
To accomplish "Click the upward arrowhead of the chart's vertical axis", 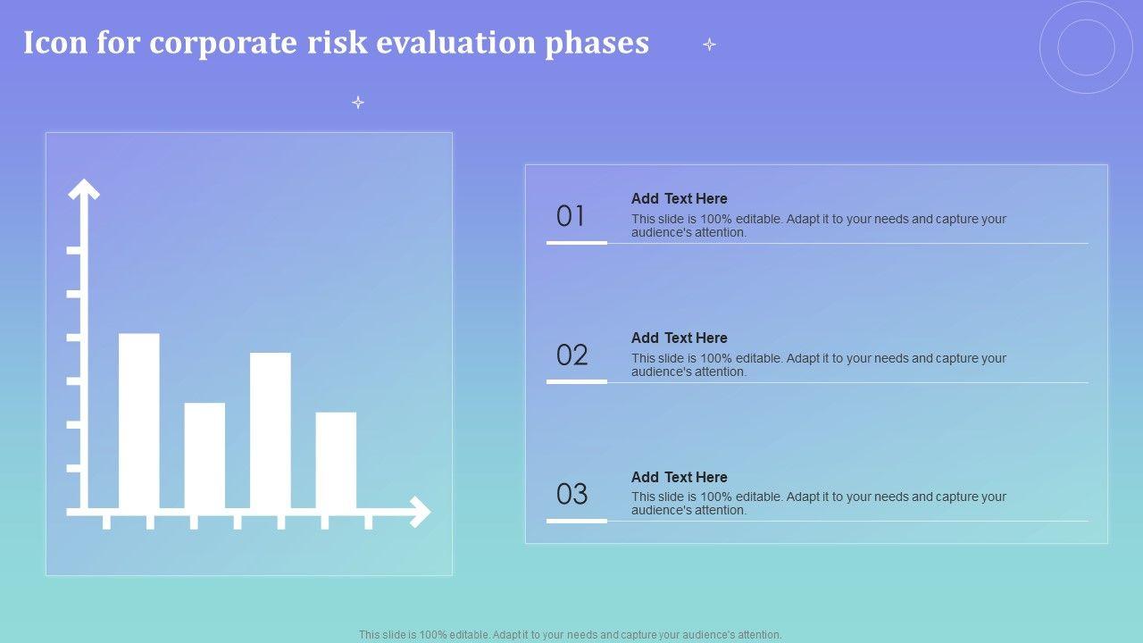I will tap(84, 188).
